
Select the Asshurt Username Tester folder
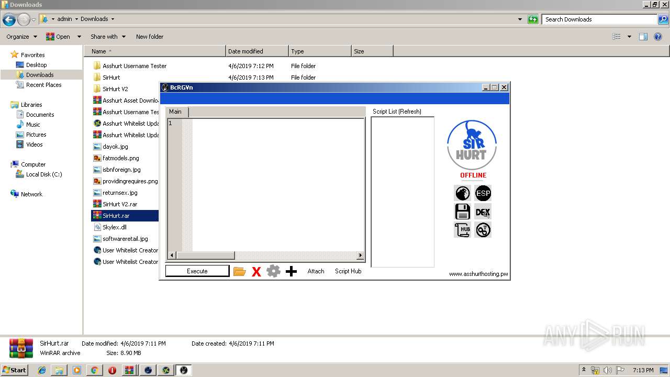[130, 66]
